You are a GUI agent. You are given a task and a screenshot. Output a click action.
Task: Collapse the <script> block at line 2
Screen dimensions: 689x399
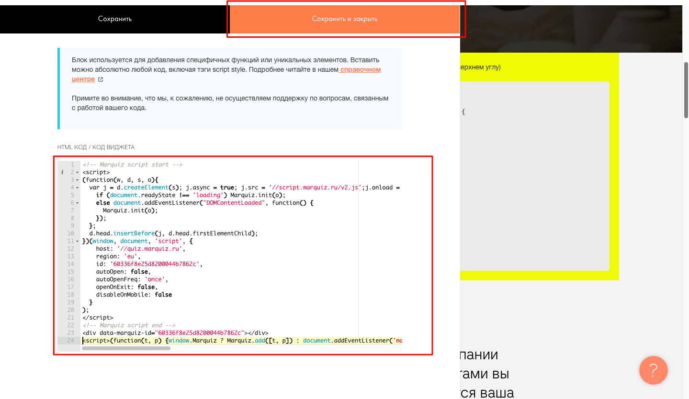coord(77,172)
